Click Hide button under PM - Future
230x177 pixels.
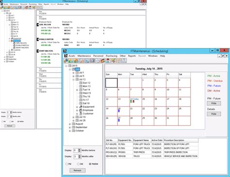(x=214, y=103)
